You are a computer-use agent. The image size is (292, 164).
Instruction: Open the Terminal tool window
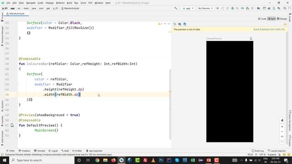40,151
